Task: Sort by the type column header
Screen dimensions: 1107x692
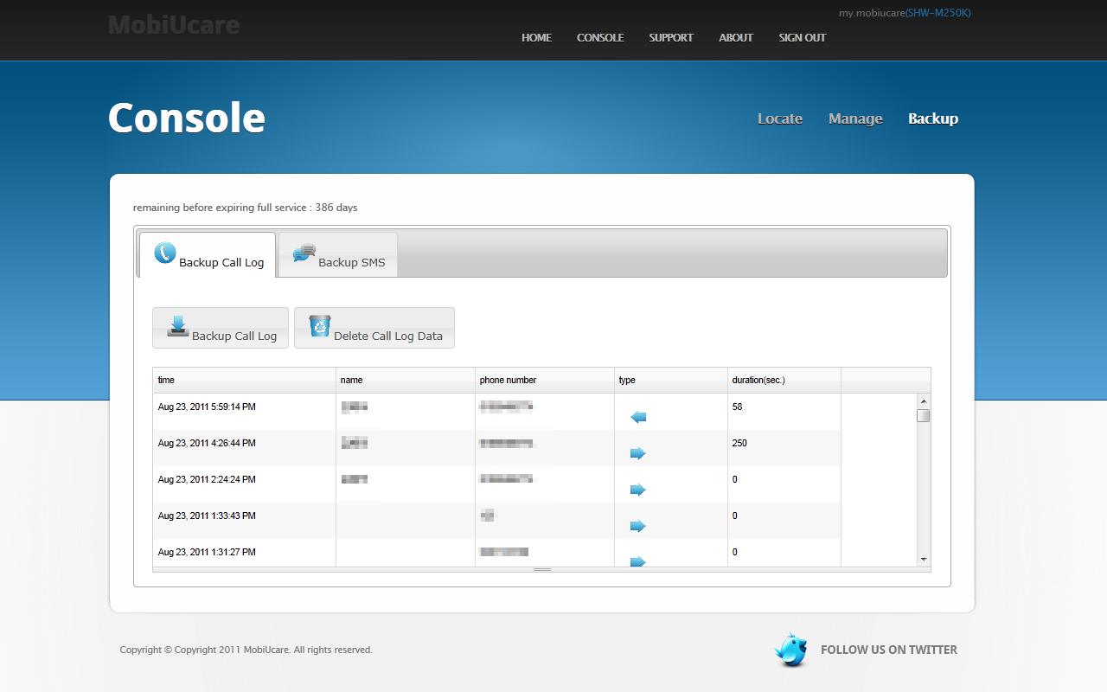Action: [671, 380]
